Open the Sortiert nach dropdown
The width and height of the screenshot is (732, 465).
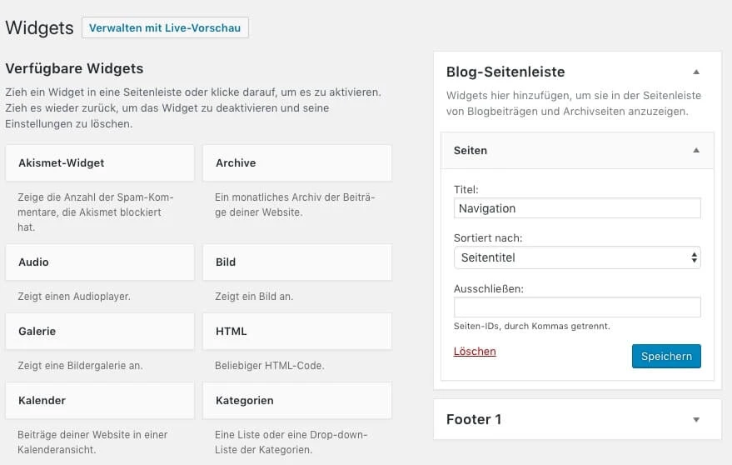(577, 257)
